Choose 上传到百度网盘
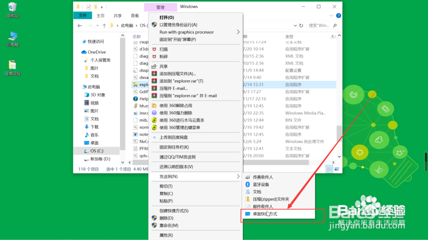The height and width of the screenshot is (240, 428). point(196,138)
